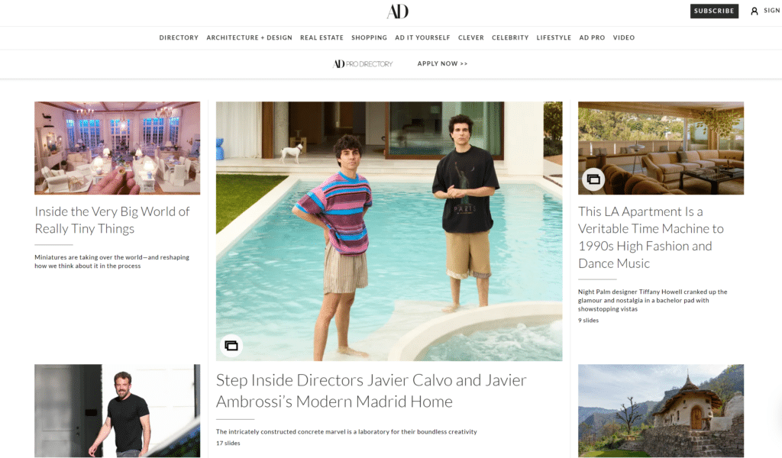Open the Javier Calvo Madrid Home headline
The height and width of the screenshot is (458, 782).
click(371, 391)
